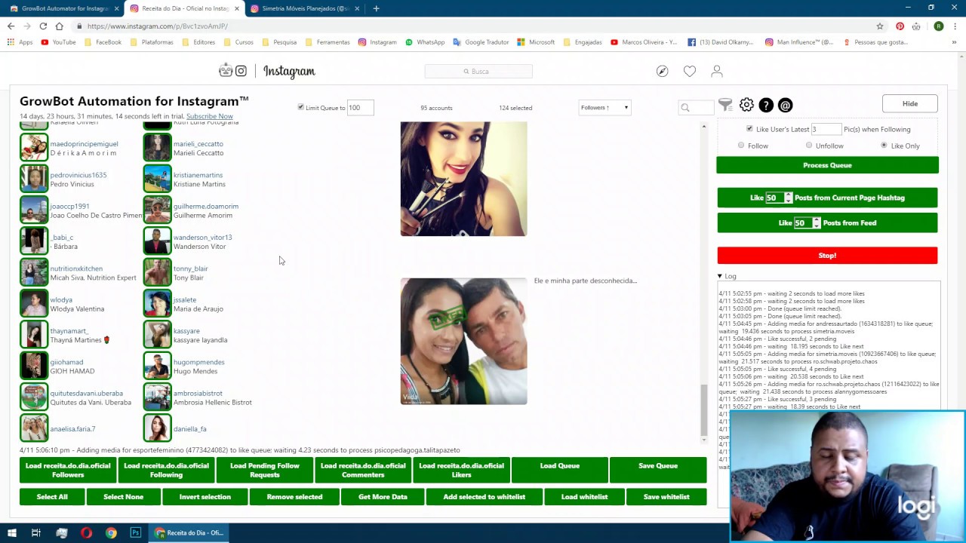Open WhatsApp bookmark in bookmarks bar

point(425,42)
